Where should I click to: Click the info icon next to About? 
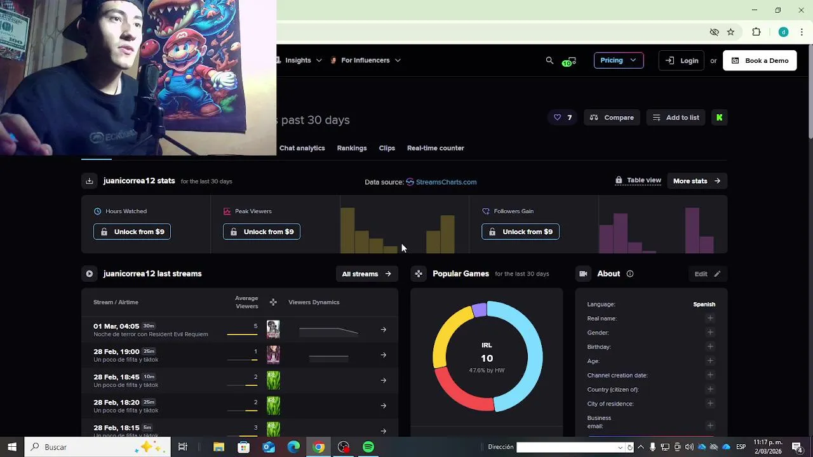tap(630, 274)
